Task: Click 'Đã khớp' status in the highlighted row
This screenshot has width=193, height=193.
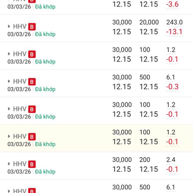Action: tap(45, 144)
